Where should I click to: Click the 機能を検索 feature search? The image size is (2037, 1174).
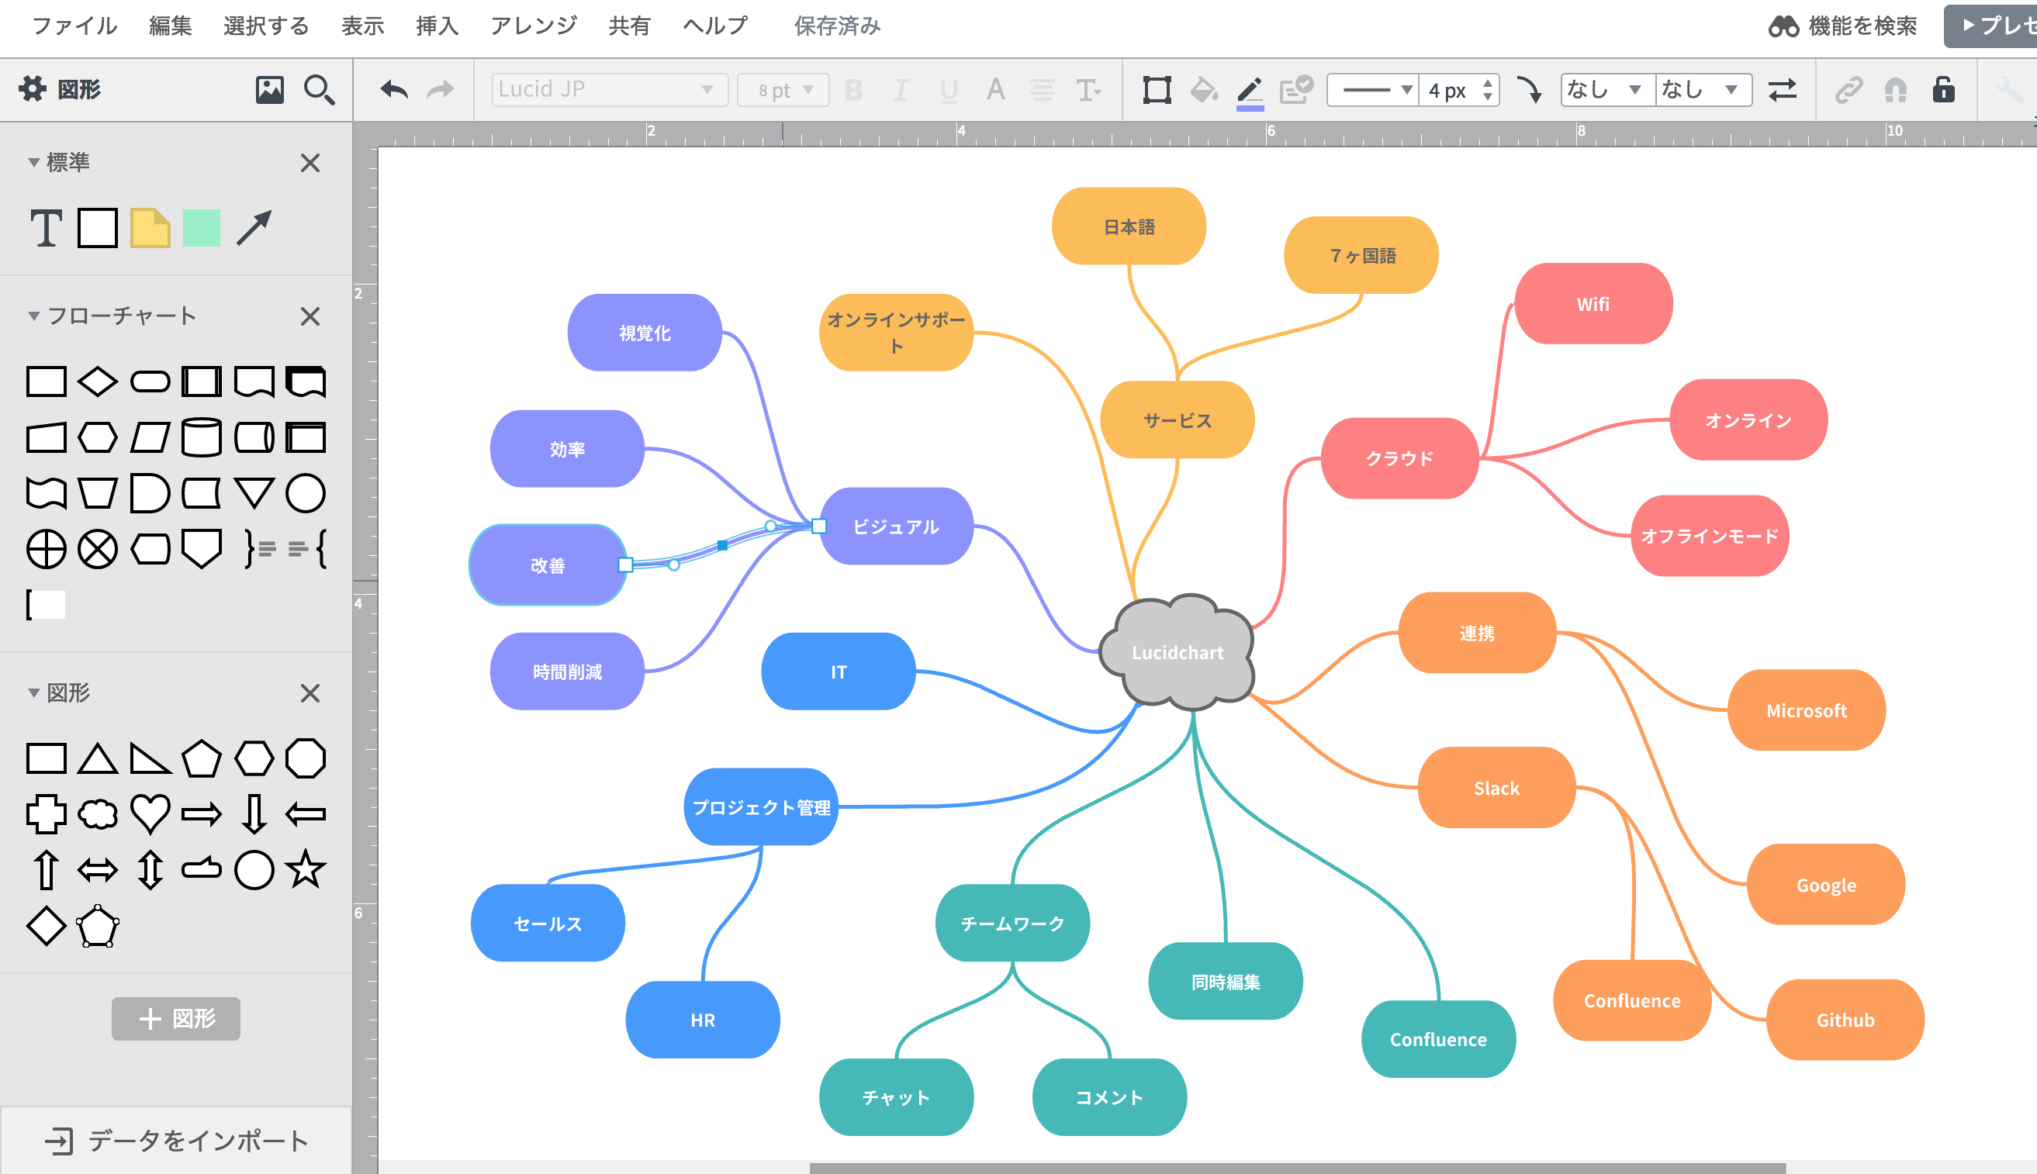pyautogui.click(x=1842, y=26)
